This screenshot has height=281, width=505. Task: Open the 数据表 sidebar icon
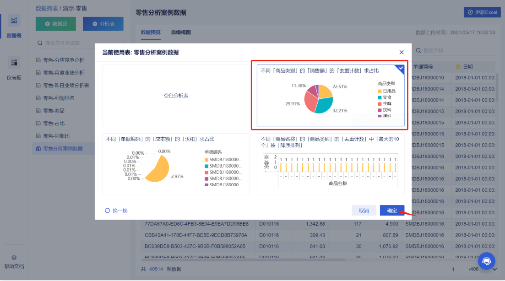pyautogui.click(x=14, y=21)
